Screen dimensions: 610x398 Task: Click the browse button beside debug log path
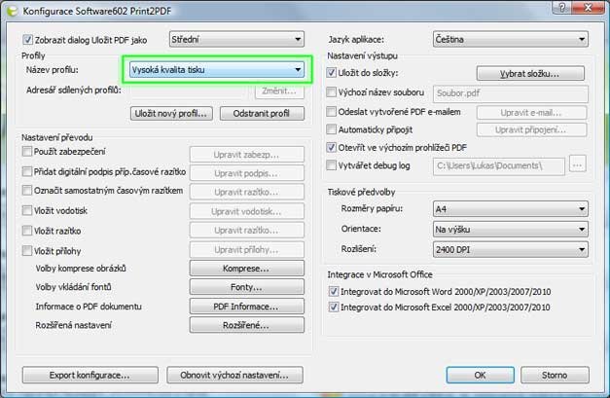(x=578, y=165)
